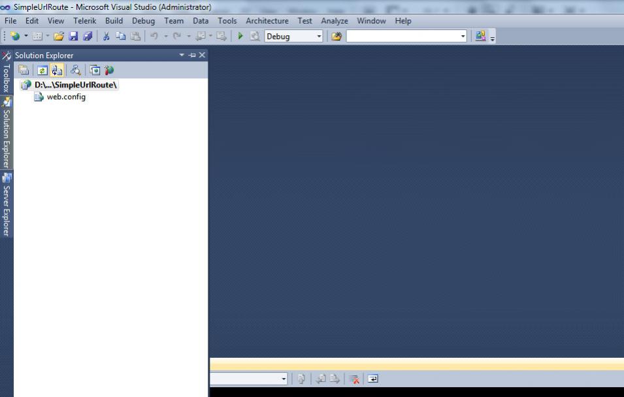This screenshot has height=397, width=624.
Task: Open the Team menu
Action: [x=174, y=21]
